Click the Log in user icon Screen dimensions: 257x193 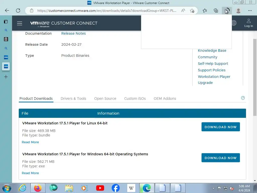pyautogui.click(x=248, y=23)
